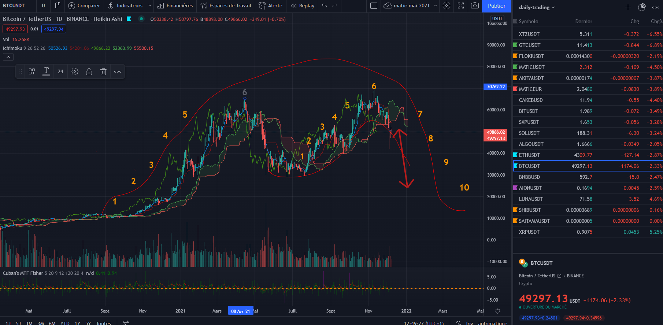Toggle the orange flag on FLOKIUSDT
This screenshot has width=663, height=325.
click(515, 56)
